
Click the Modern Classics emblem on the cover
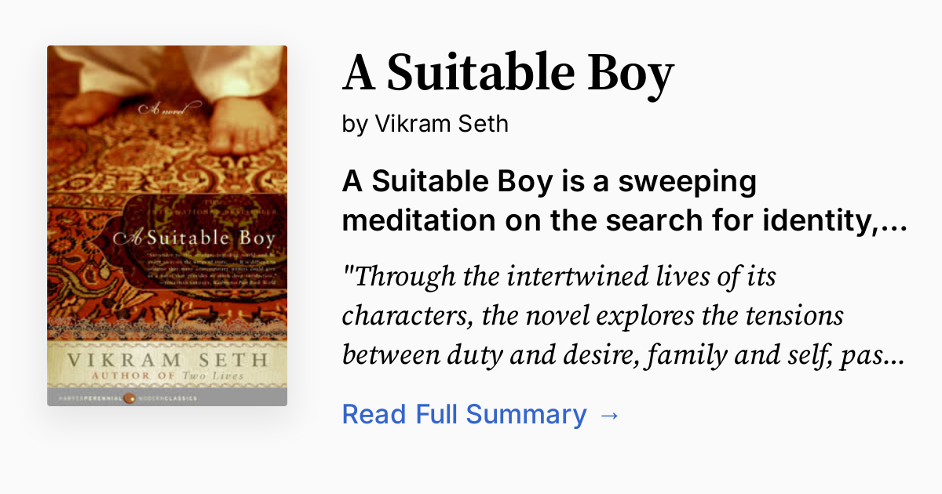(166, 398)
